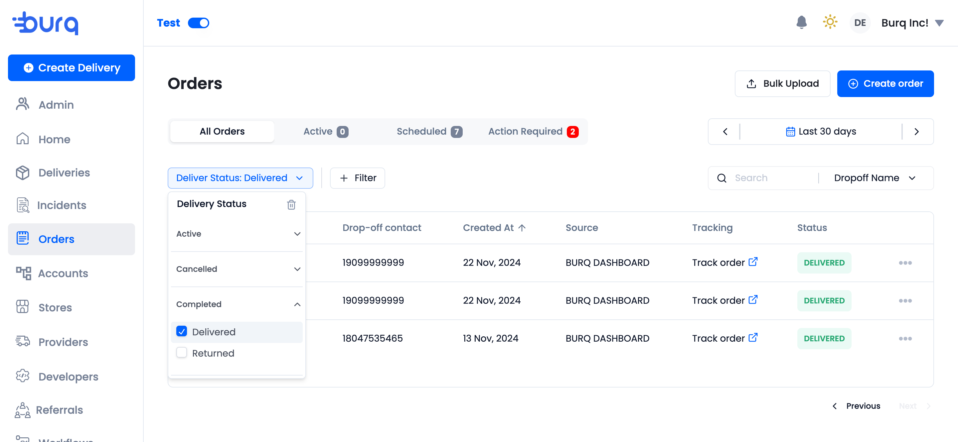The image size is (958, 442).
Task: Go to next date range arrow
Action: pyautogui.click(x=916, y=132)
